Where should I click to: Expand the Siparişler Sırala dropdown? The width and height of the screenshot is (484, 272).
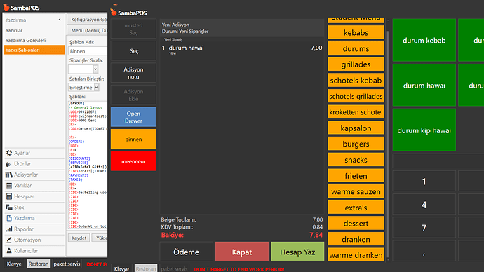click(95, 69)
